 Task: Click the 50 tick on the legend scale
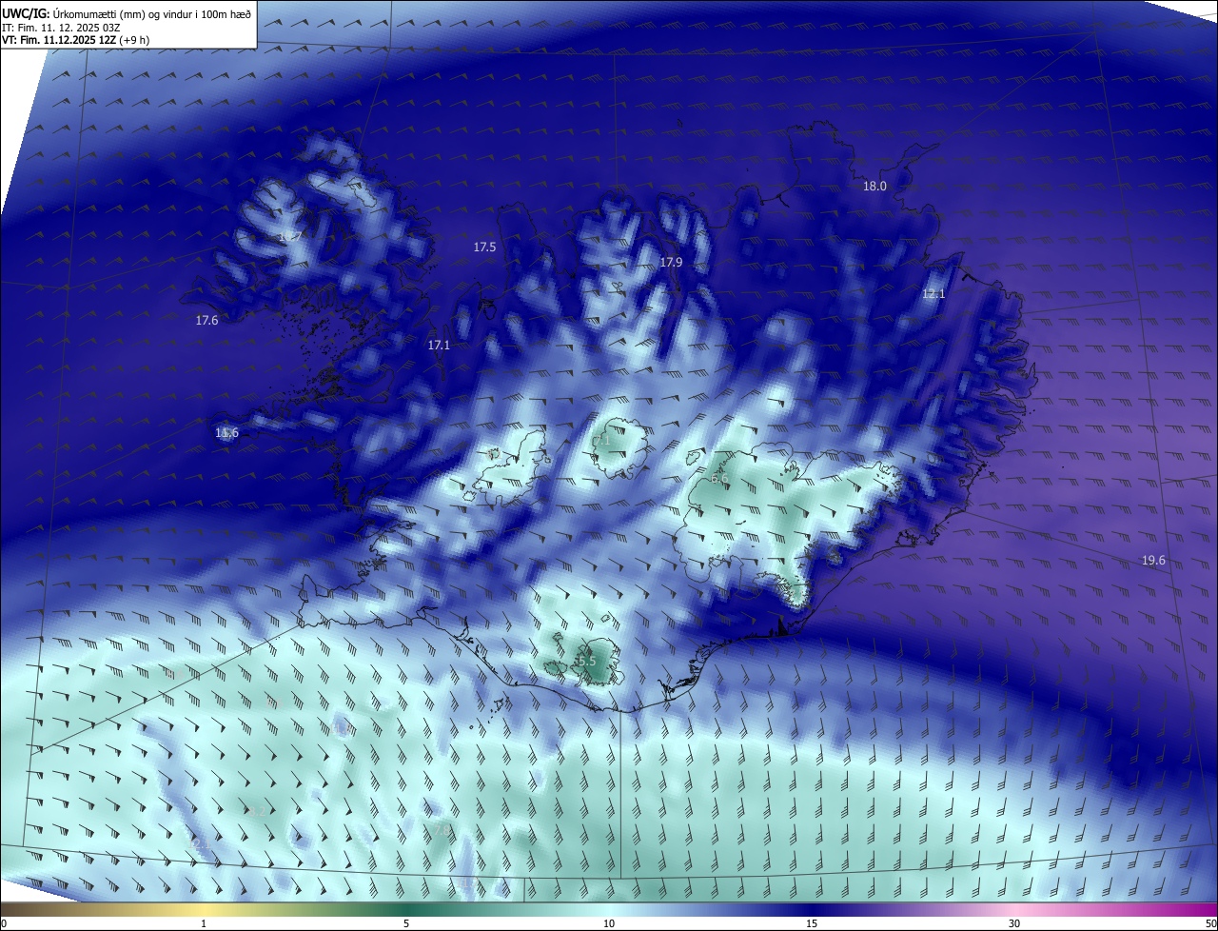[1210, 923]
